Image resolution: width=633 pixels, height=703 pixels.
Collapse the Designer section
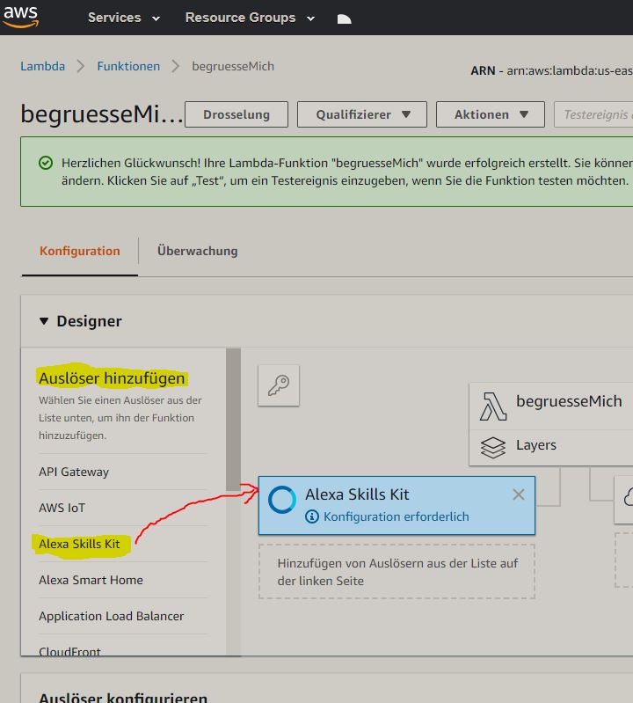(44, 321)
